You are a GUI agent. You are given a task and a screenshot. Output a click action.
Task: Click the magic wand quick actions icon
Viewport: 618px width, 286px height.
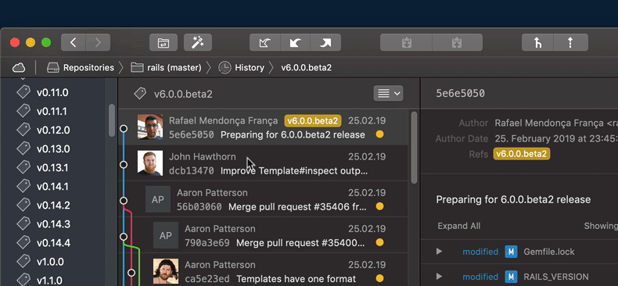click(197, 42)
